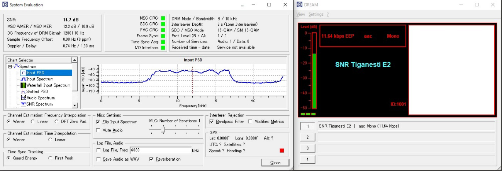The image size is (502, 171).
Task: Click the red GPS status indicator
Action: click(282, 150)
